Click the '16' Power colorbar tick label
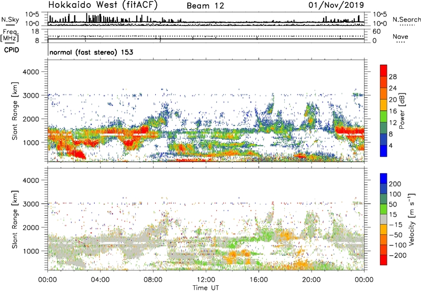 [x=393, y=111]
